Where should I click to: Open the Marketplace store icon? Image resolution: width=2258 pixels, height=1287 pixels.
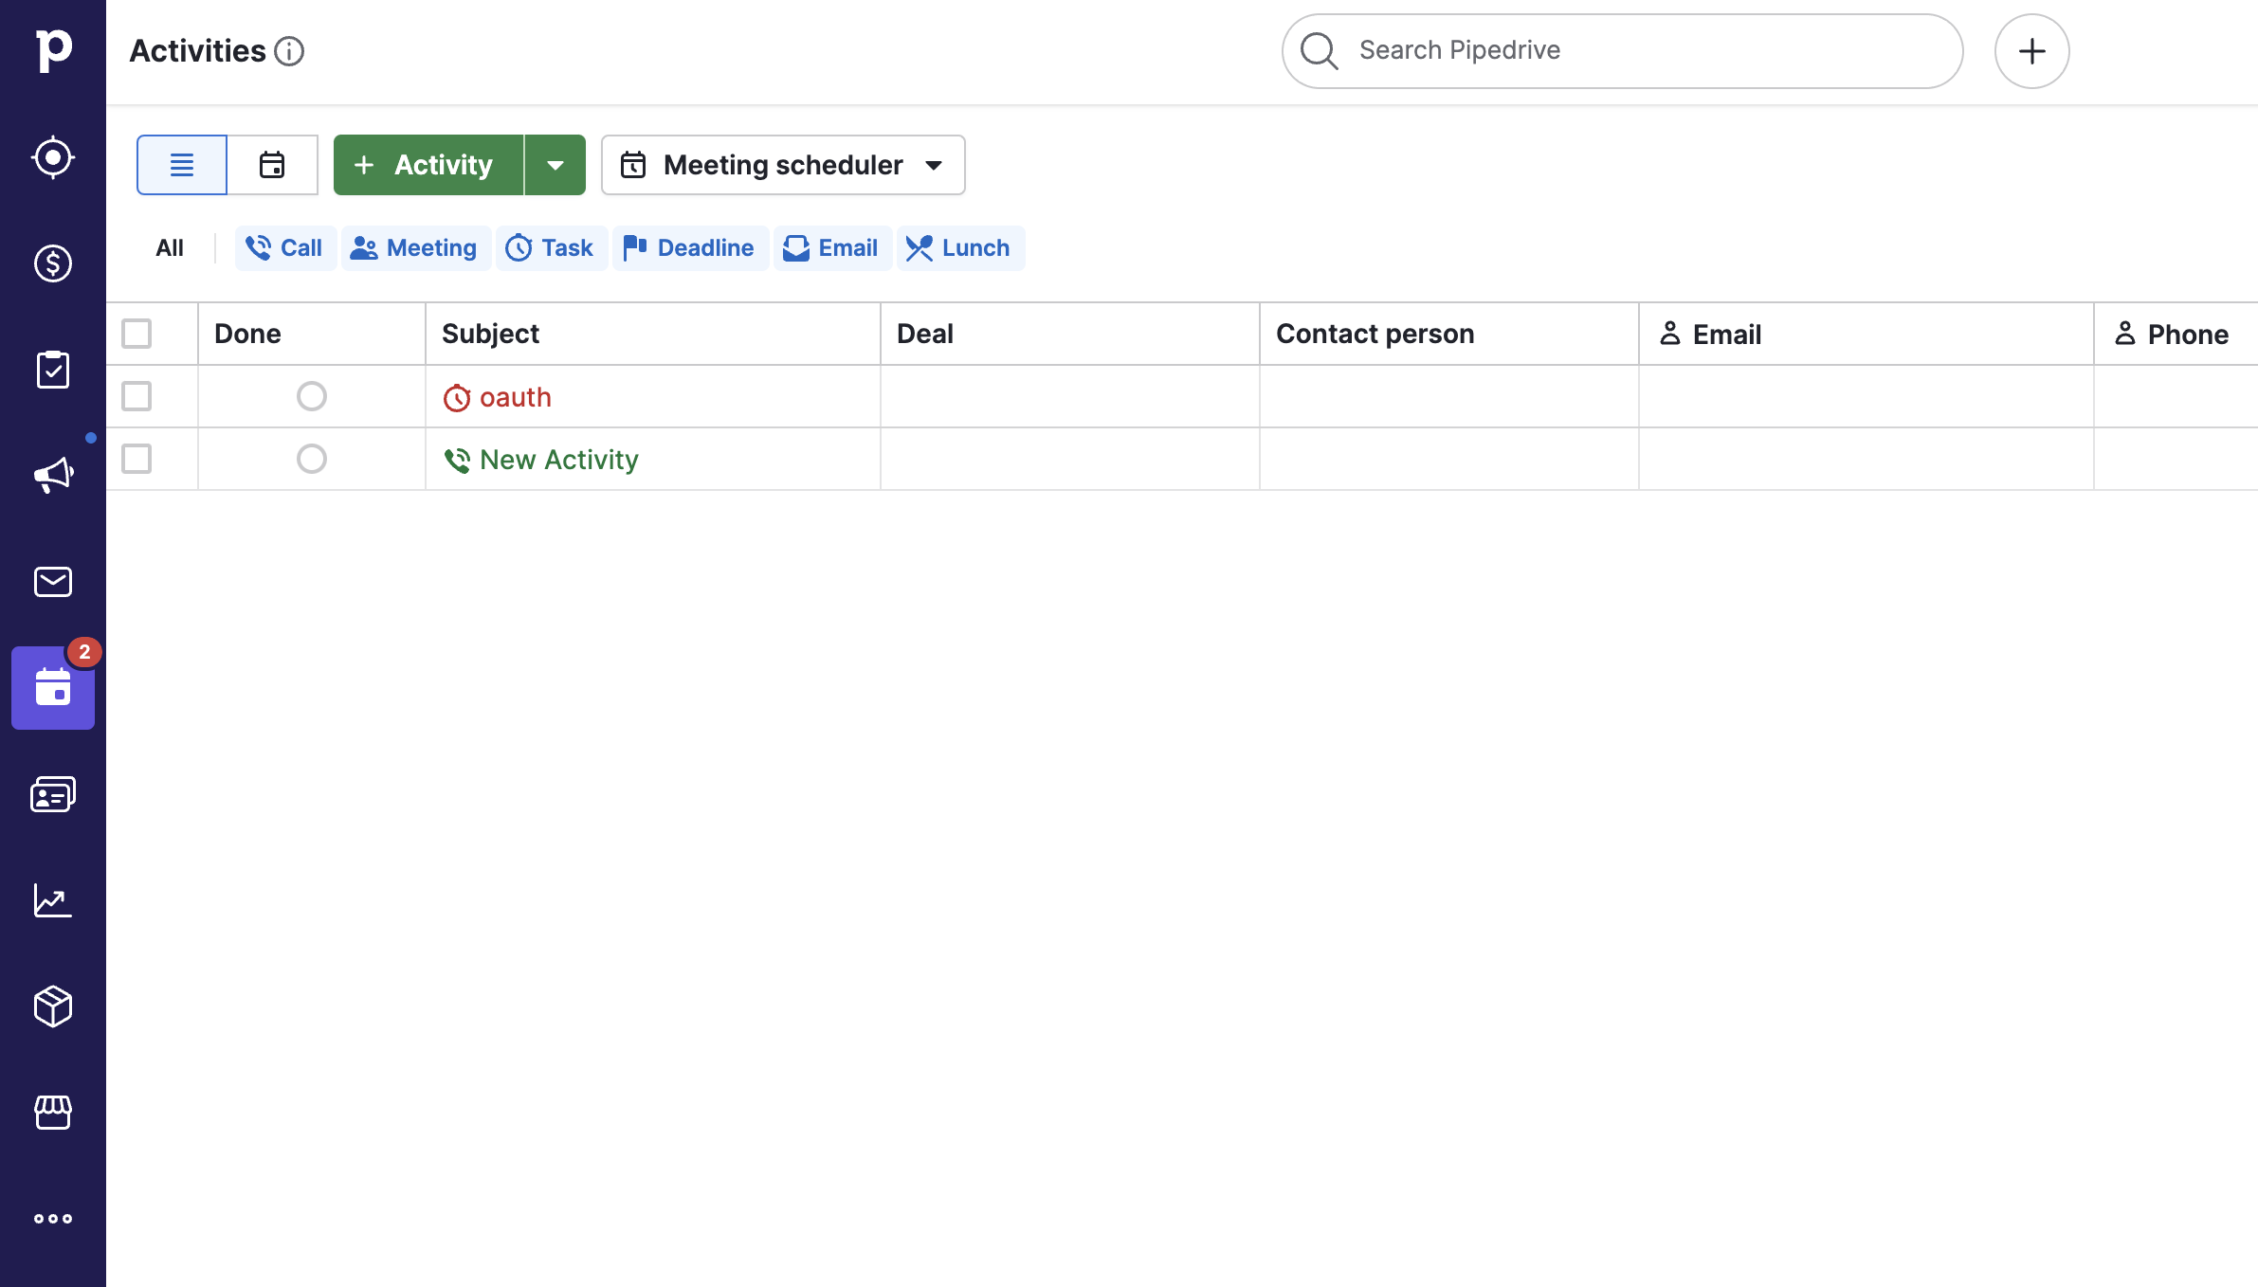pyautogui.click(x=52, y=1113)
